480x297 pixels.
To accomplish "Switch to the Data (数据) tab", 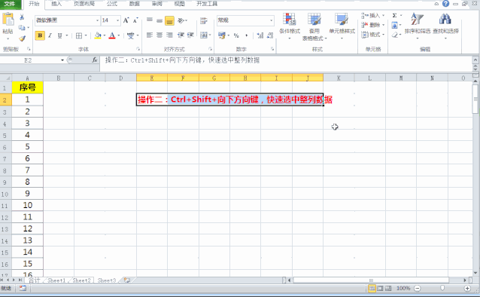I will click(x=135, y=4).
